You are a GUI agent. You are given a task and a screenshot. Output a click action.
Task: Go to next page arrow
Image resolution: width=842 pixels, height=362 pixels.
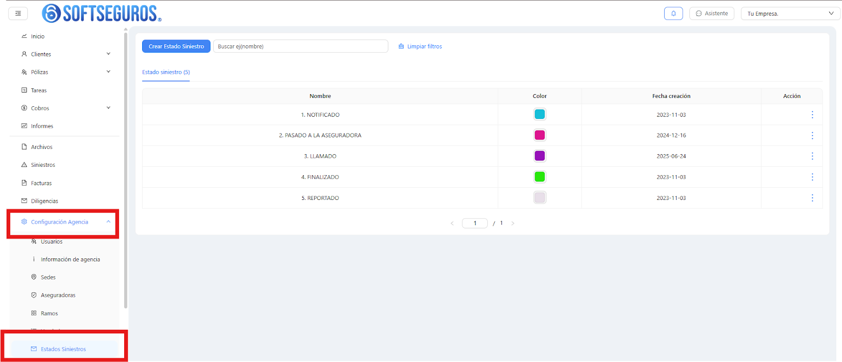coord(513,223)
